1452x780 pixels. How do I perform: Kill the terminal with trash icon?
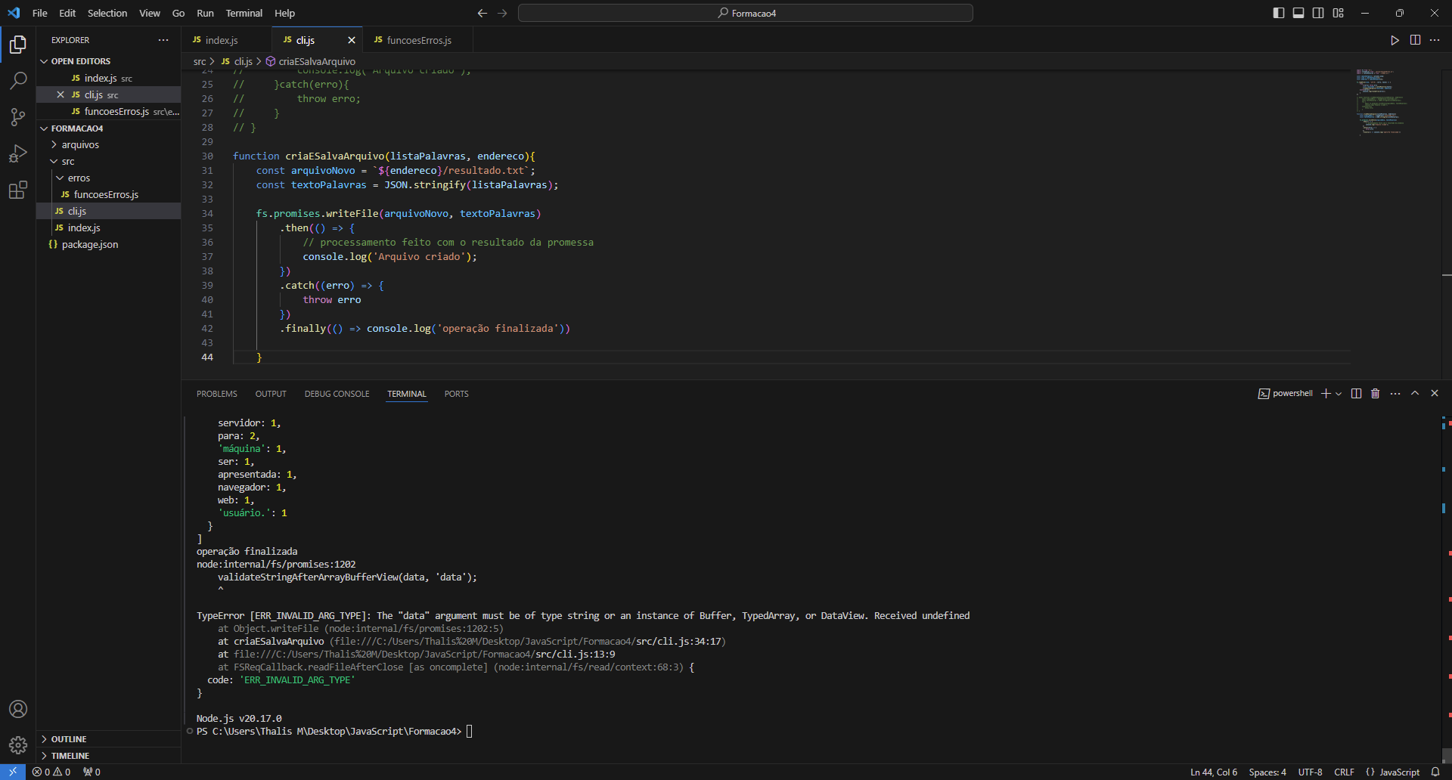point(1376,394)
